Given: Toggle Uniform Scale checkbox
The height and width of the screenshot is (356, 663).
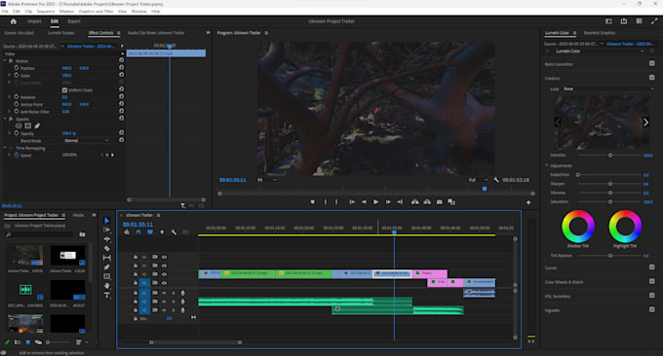Looking at the screenshot, I should coord(64,89).
